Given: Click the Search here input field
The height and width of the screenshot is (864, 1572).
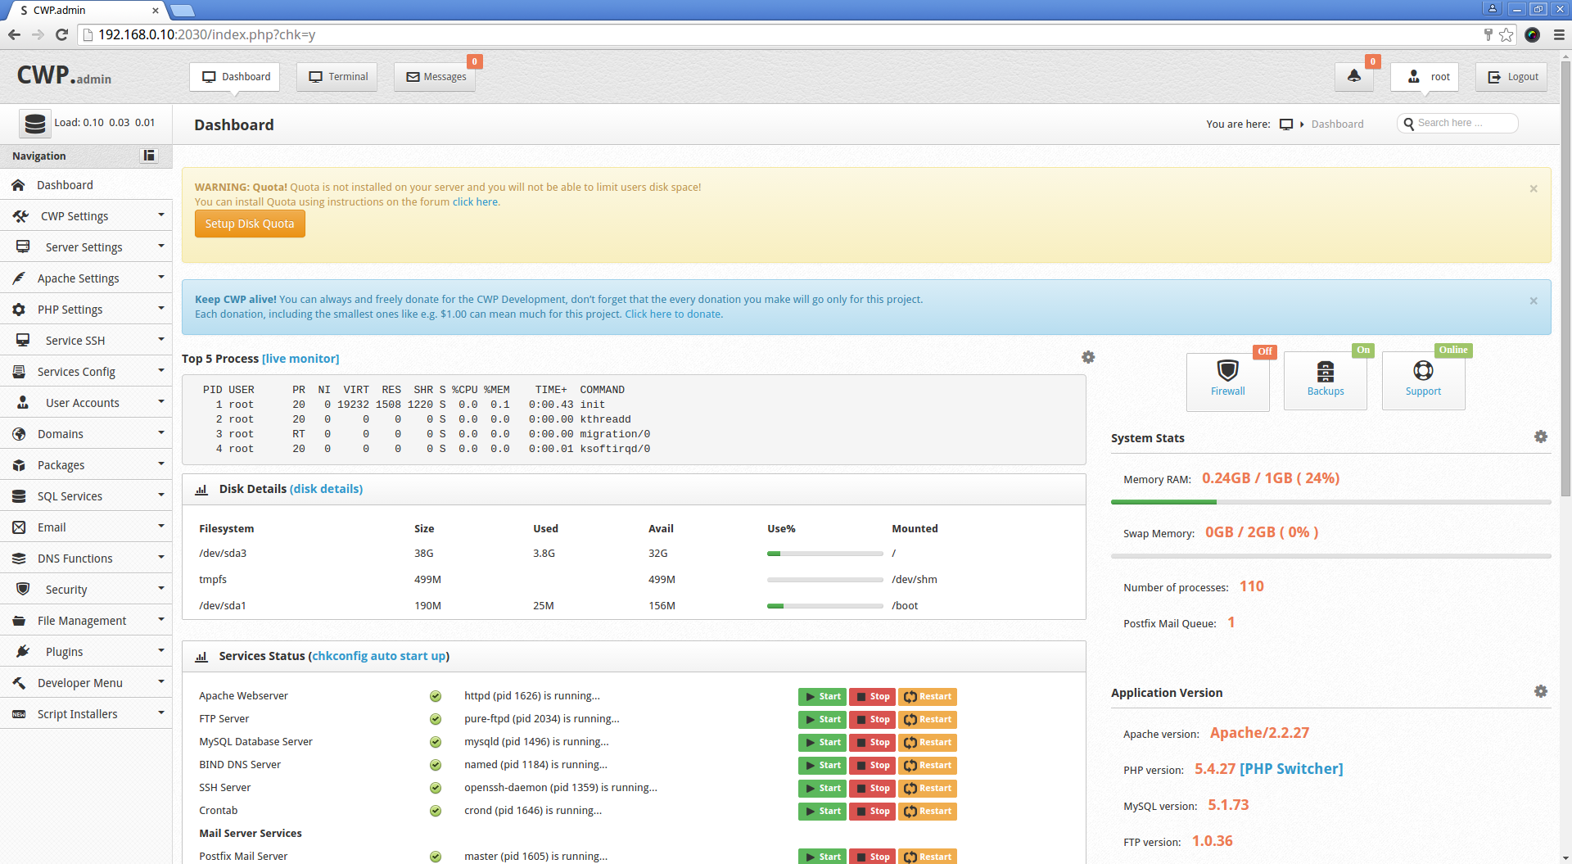Looking at the screenshot, I should [1461, 123].
